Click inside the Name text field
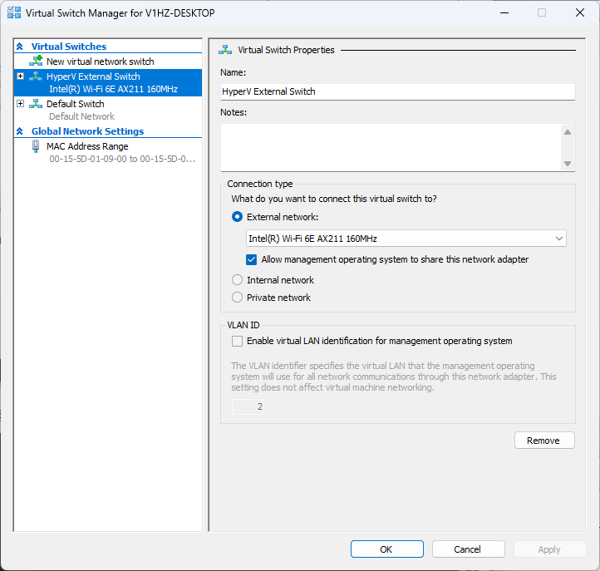The image size is (600, 571). click(397, 91)
